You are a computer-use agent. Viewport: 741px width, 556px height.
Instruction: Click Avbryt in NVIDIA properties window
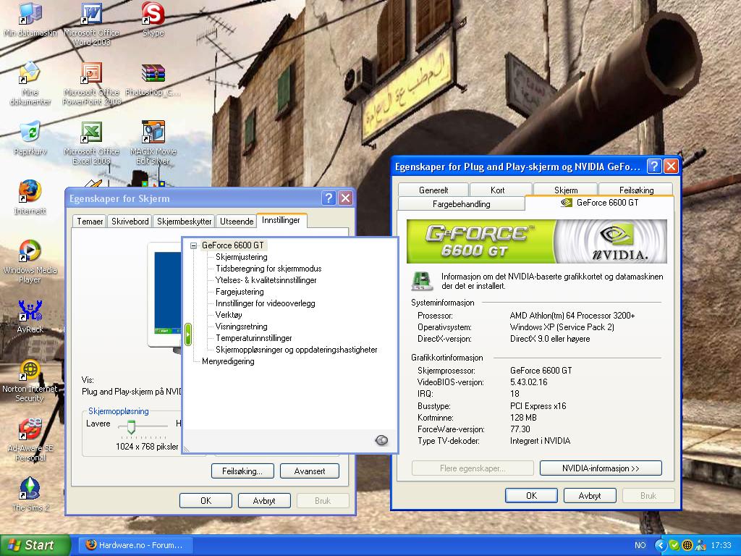tap(590, 495)
